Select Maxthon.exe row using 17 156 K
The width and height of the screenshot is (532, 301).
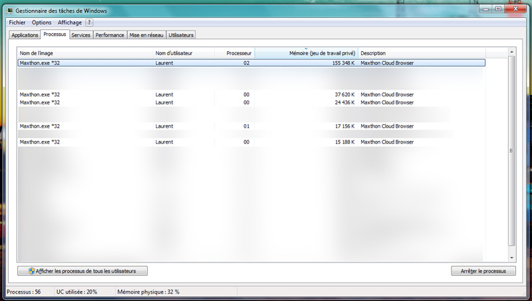click(x=251, y=126)
